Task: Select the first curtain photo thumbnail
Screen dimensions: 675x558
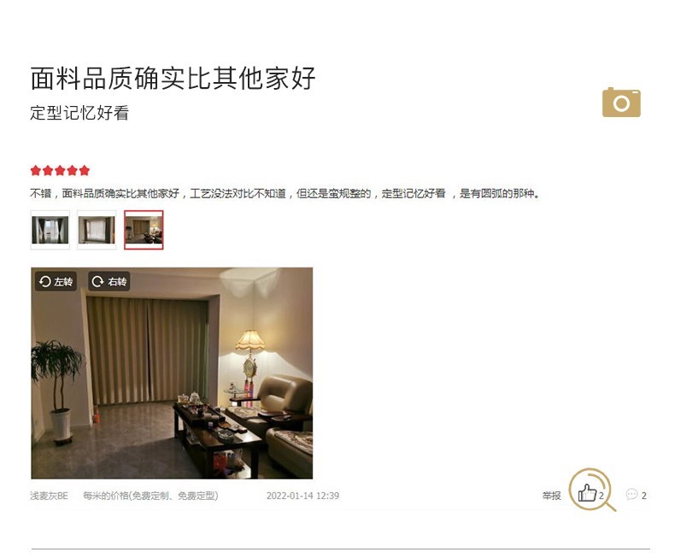Action: (x=50, y=230)
